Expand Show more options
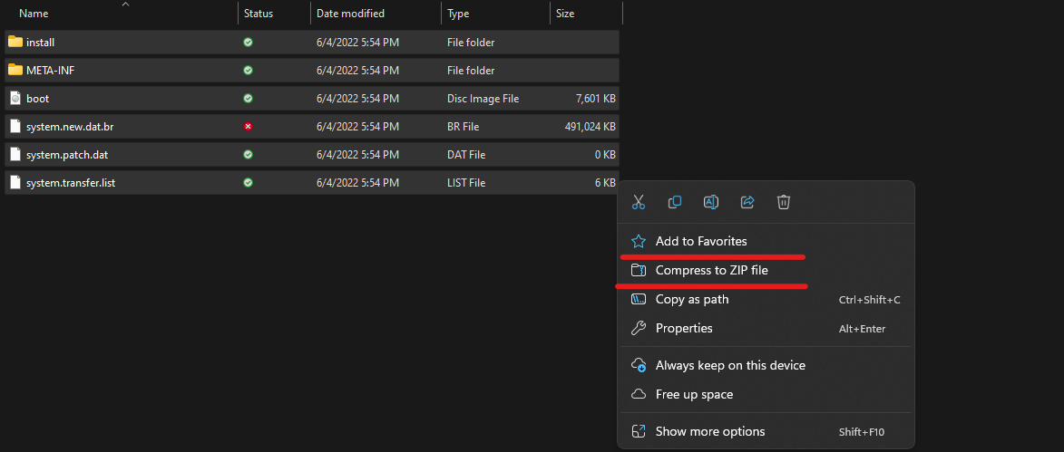This screenshot has height=452, width=1064. 710,431
